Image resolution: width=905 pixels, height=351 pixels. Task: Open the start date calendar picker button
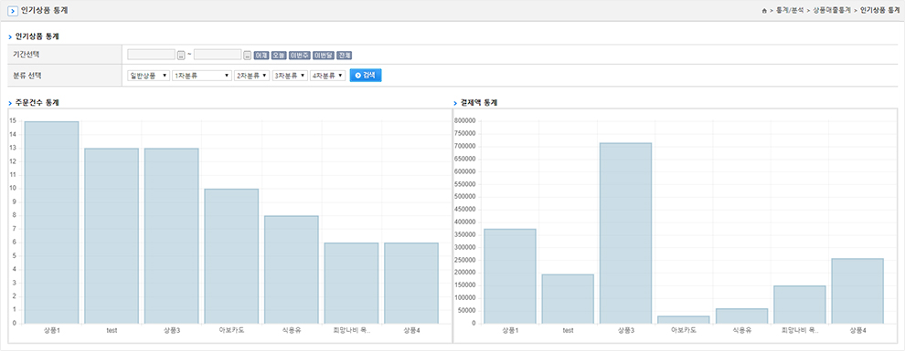pyautogui.click(x=181, y=56)
